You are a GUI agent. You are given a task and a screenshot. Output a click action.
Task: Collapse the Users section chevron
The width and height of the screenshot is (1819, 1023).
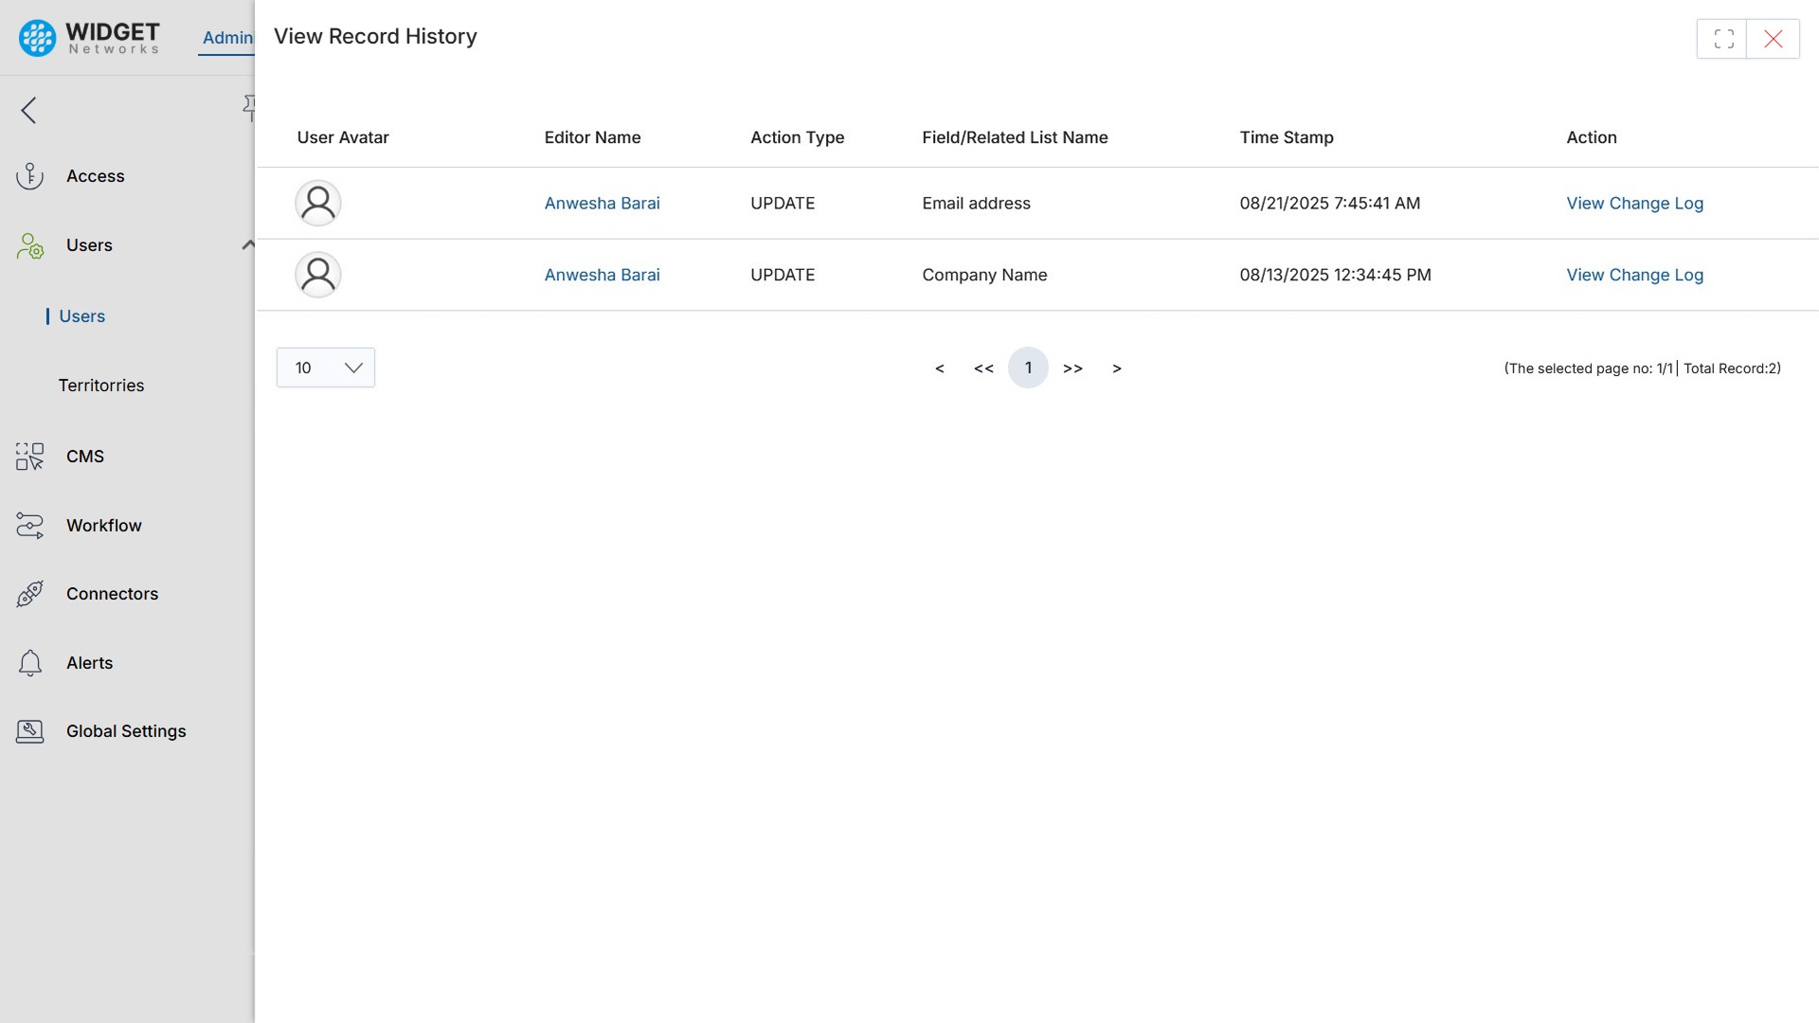pyautogui.click(x=248, y=244)
